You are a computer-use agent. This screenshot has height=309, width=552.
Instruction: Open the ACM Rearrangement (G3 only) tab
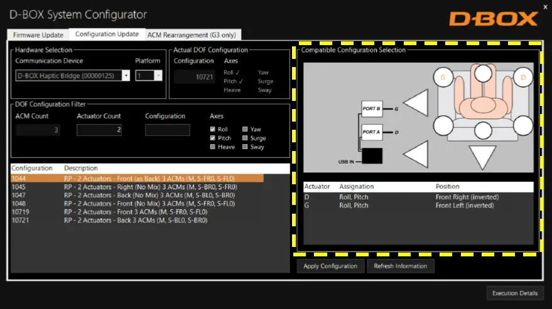click(192, 35)
